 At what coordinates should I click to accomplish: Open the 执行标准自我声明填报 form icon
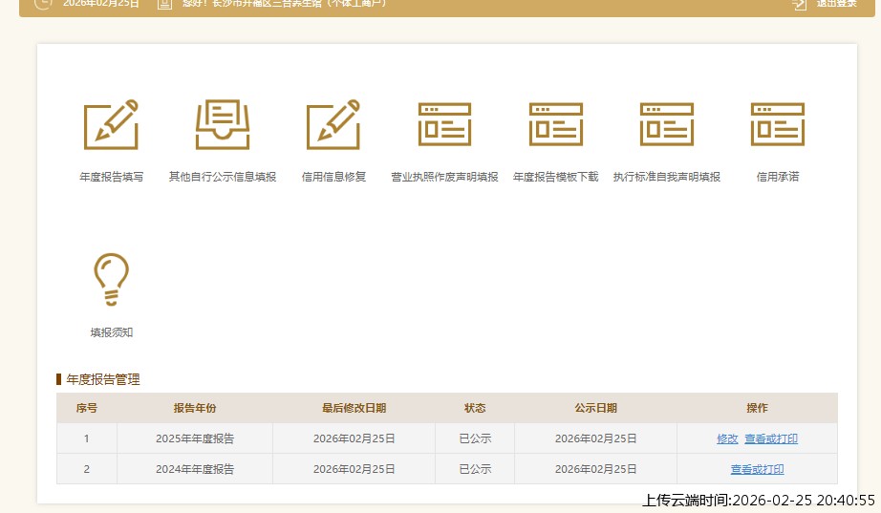pyautogui.click(x=666, y=124)
